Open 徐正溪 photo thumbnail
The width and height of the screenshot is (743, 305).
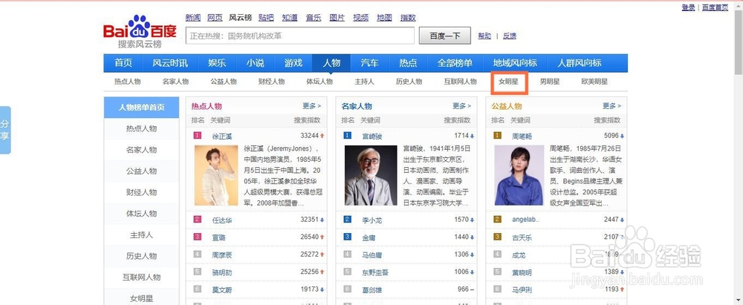(216, 175)
